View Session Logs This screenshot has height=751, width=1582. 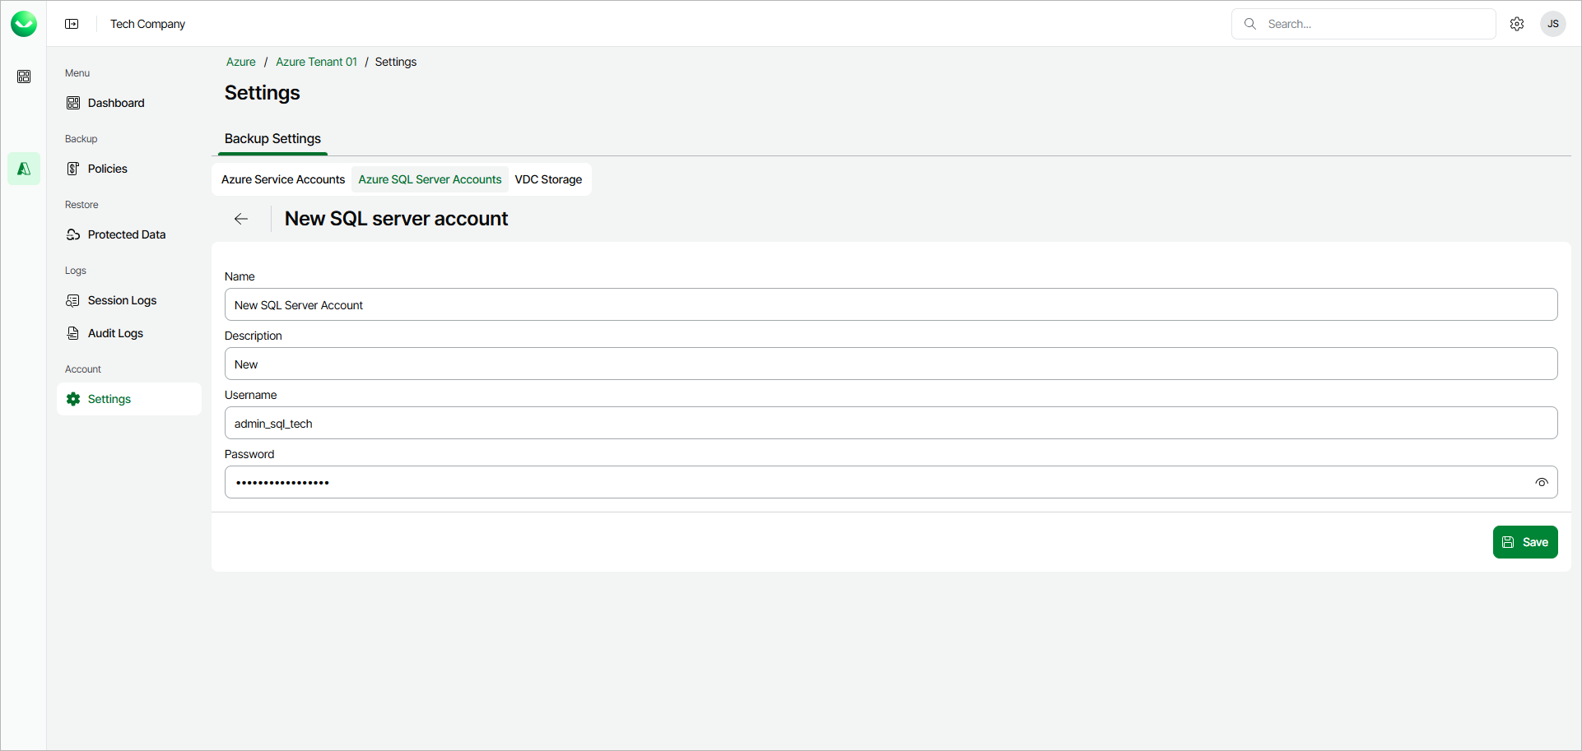(122, 299)
